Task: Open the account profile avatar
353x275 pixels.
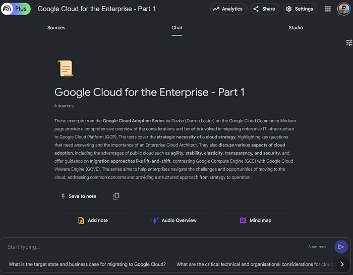Action: [344, 9]
